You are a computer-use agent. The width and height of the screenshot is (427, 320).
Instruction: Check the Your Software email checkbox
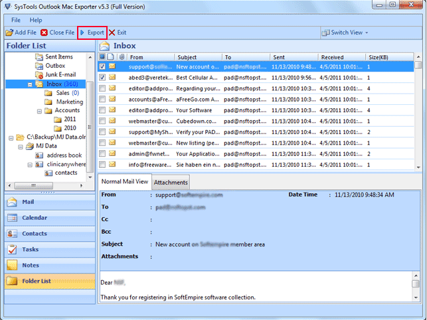point(102,110)
